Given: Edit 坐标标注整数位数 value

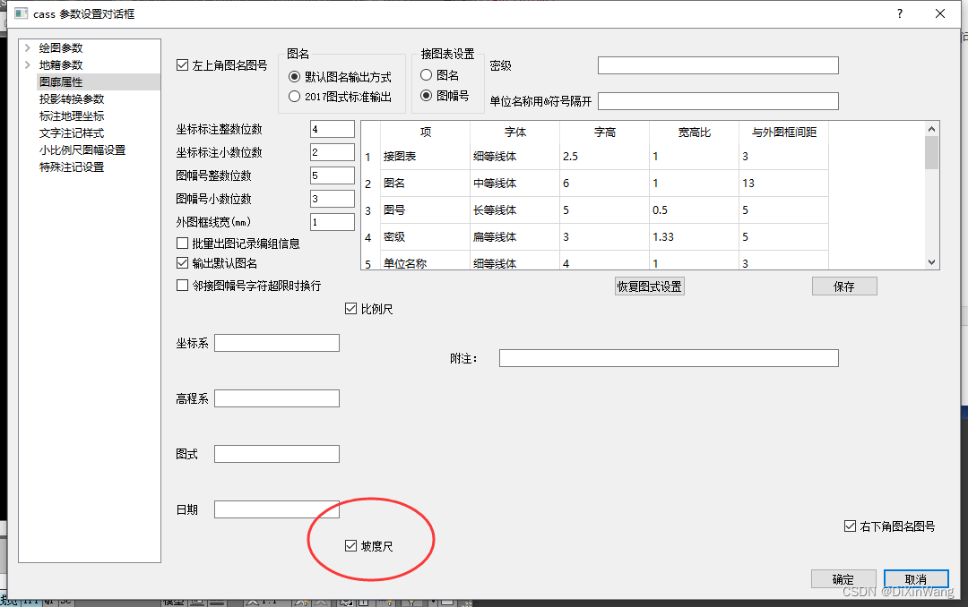Looking at the screenshot, I should point(333,129).
